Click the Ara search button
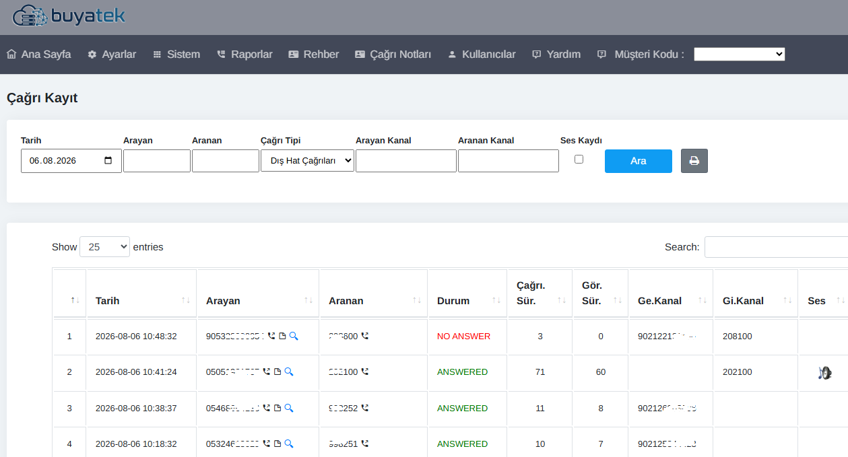Screen dimensions: 848x457 coord(639,161)
